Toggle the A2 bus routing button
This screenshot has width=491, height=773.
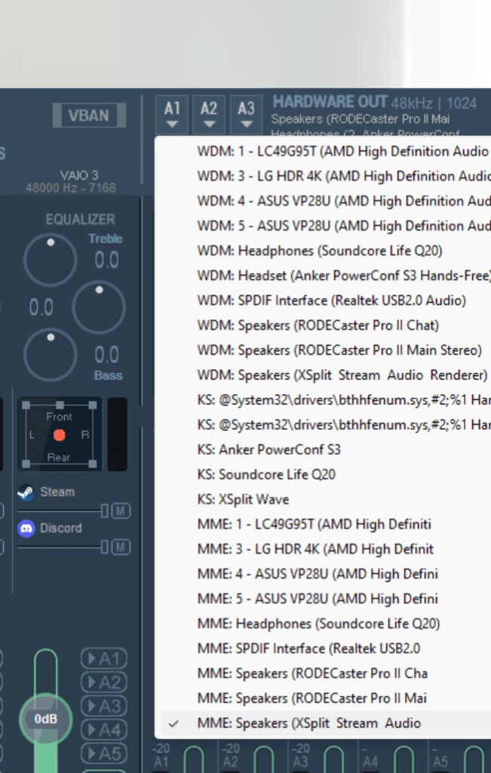pos(104,682)
